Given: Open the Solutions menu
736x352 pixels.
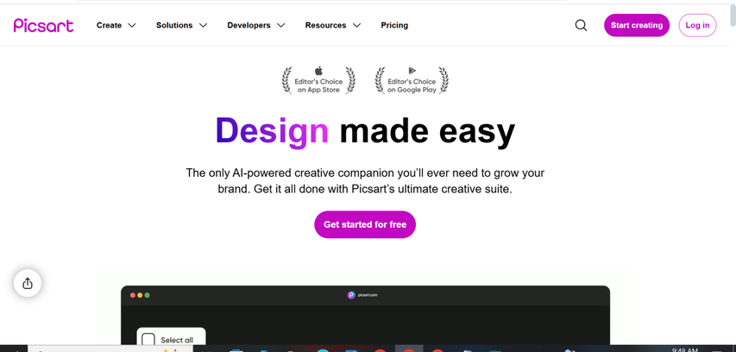Looking at the screenshot, I should click(174, 25).
